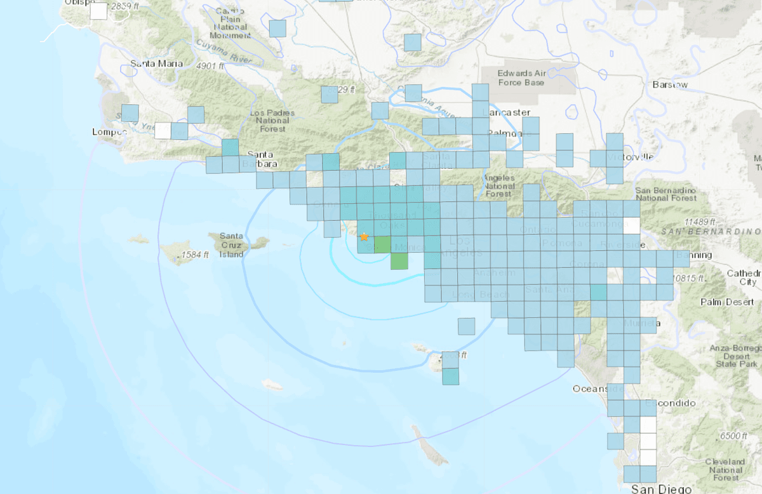
Task: Click the San Bernardino National Forest label
Action: tap(666, 195)
